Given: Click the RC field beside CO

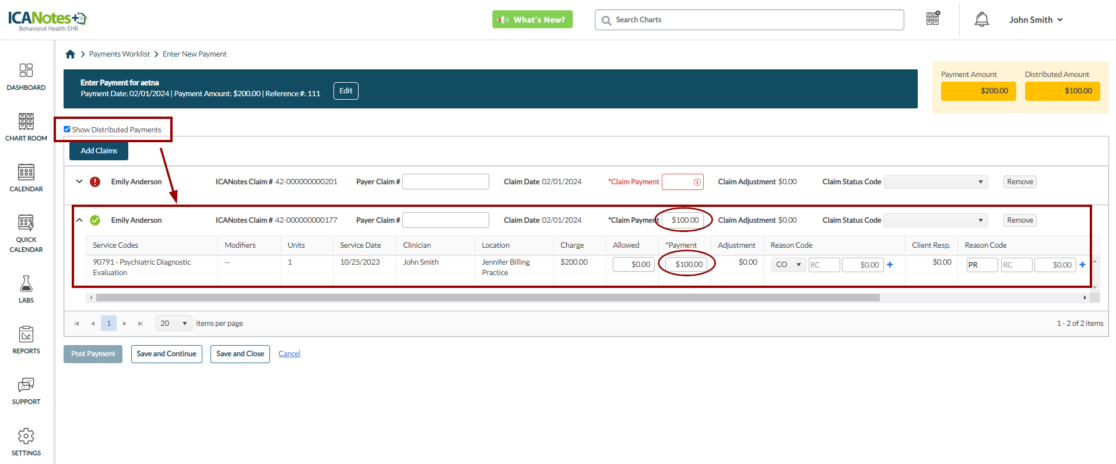Looking at the screenshot, I should tap(824, 265).
